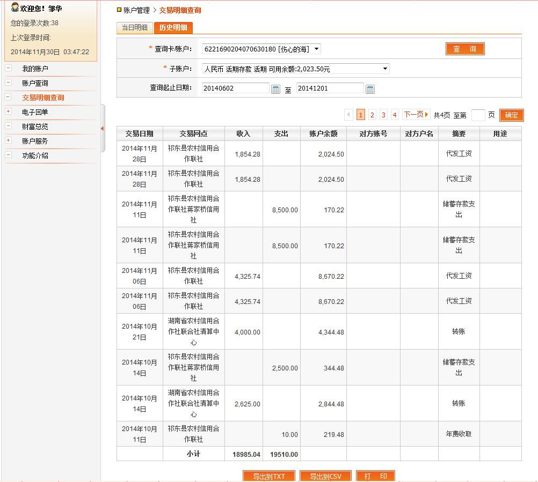
Task: Click the 查询 search button
Action: 465,49
